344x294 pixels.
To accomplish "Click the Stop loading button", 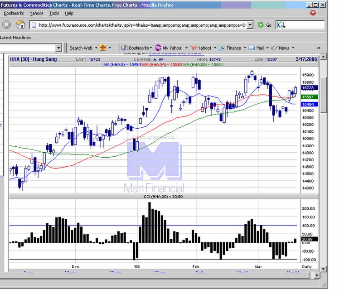I will [7, 24].
